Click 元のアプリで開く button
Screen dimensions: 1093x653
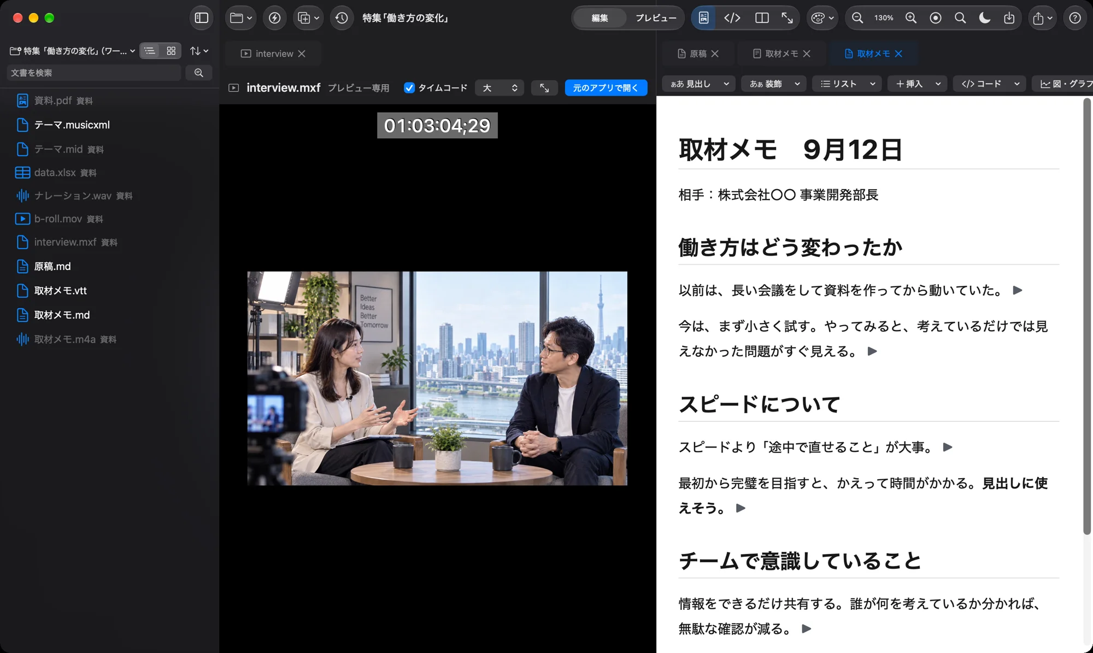coord(606,87)
